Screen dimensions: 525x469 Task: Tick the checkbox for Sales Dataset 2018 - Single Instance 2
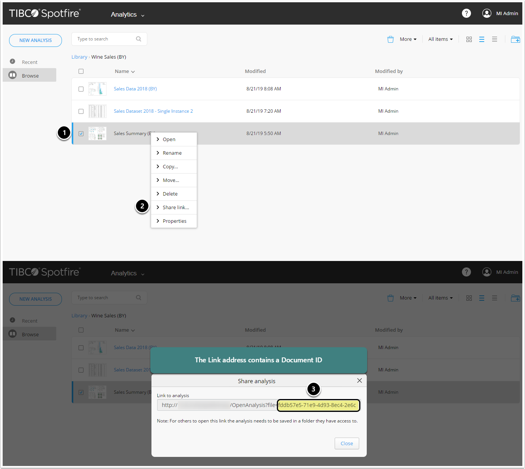point(81,111)
